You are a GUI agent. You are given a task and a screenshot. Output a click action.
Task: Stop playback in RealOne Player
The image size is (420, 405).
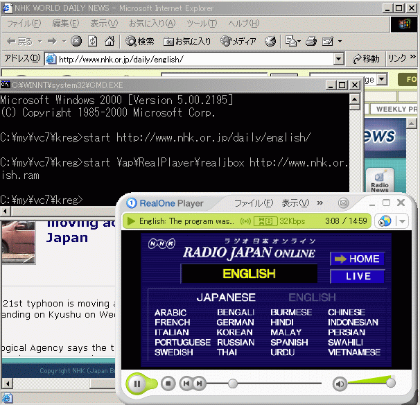168,384
